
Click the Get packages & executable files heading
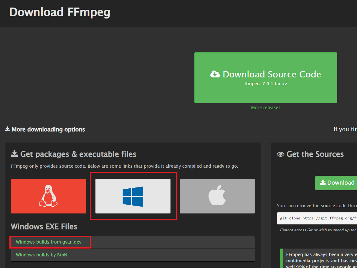[78, 154]
